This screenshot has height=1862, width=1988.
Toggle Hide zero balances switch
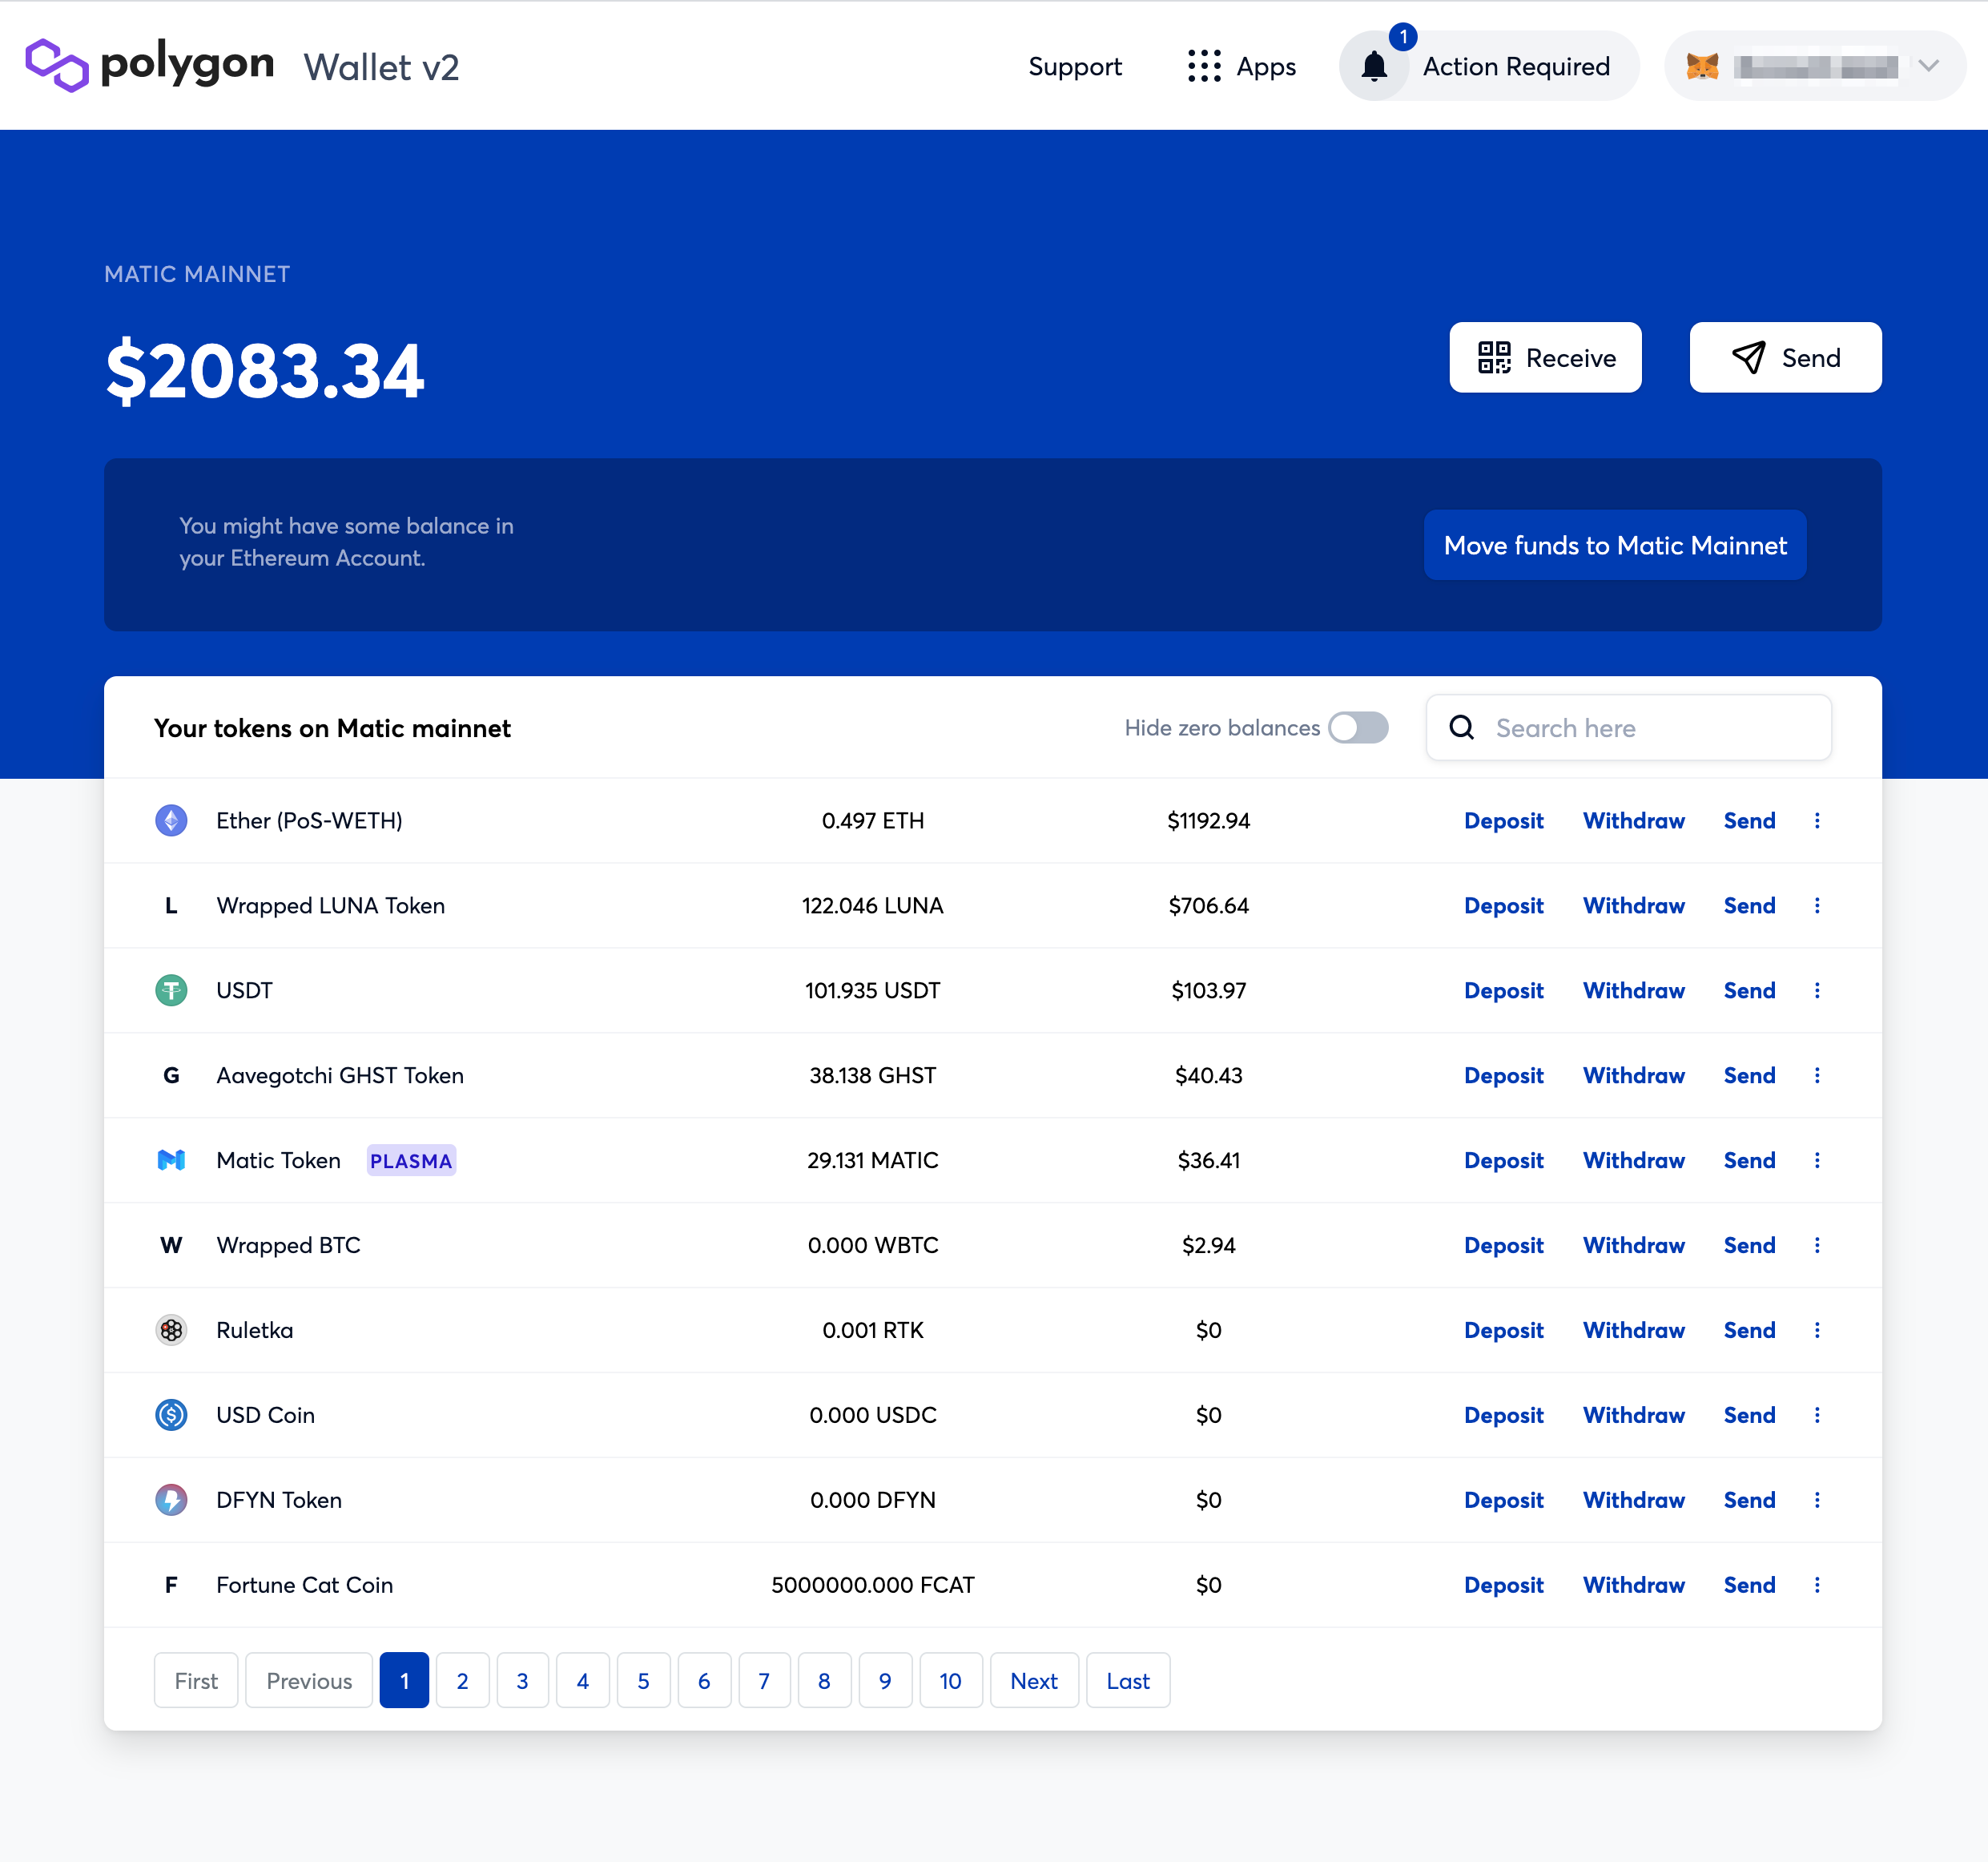coord(1358,727)
